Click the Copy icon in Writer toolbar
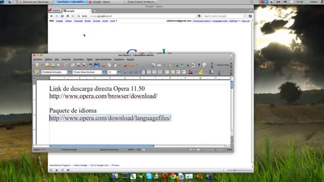 [x=109, y=65]
